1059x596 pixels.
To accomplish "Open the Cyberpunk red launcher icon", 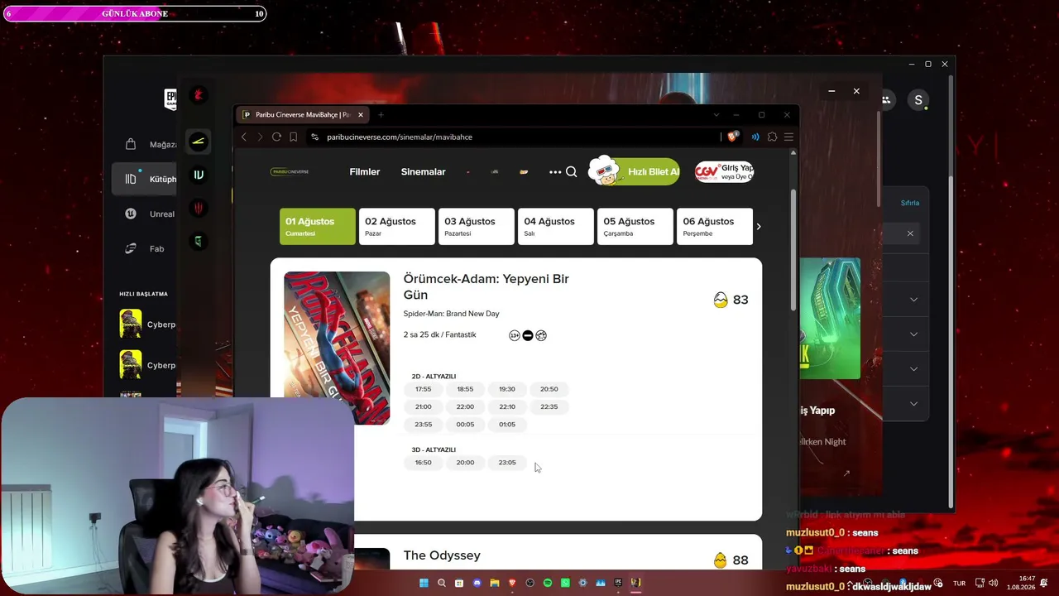I will point(198,95).
